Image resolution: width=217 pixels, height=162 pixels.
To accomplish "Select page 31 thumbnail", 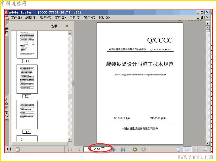I will pyautogui.click(x=27, y=79).
